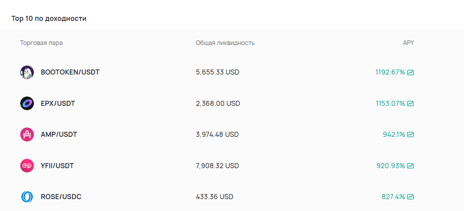Select the YFII/USDT pair name

57,166
